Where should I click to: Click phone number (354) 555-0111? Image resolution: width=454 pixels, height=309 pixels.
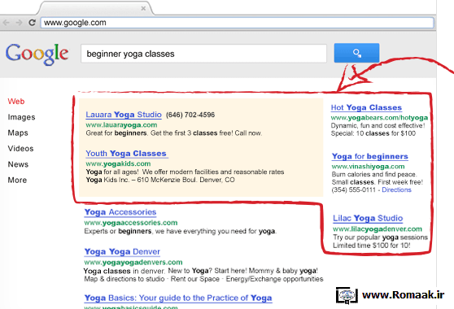[x=354, y=189]
